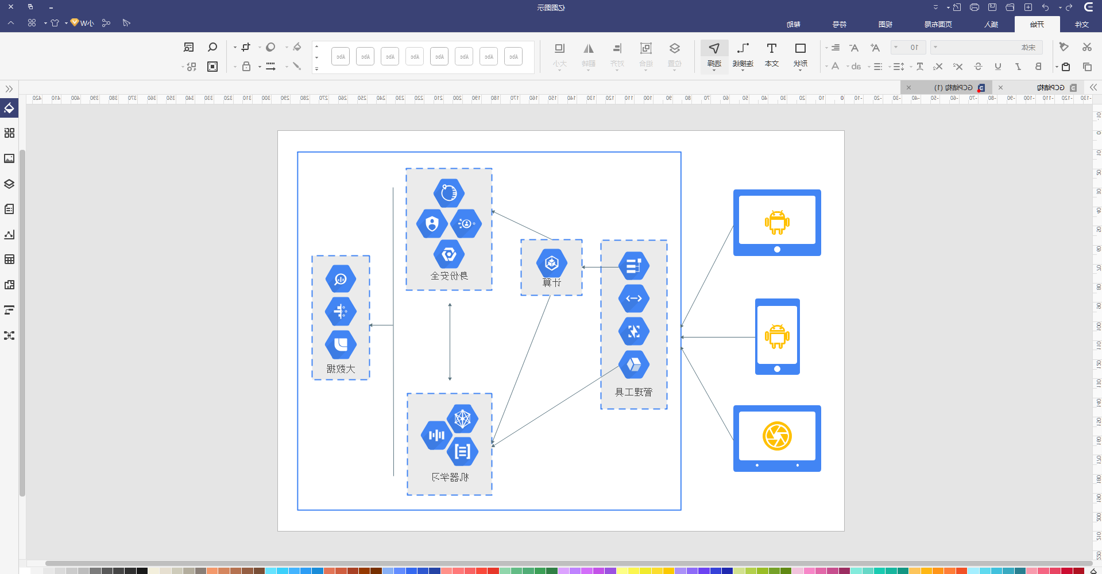Screen dimensions: 1102x574
Task: Click the share icon near VIP badge
Action: (x=106, y=23)
